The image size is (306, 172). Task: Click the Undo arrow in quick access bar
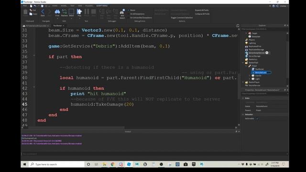pyautogui.click(x=34, y=6)
